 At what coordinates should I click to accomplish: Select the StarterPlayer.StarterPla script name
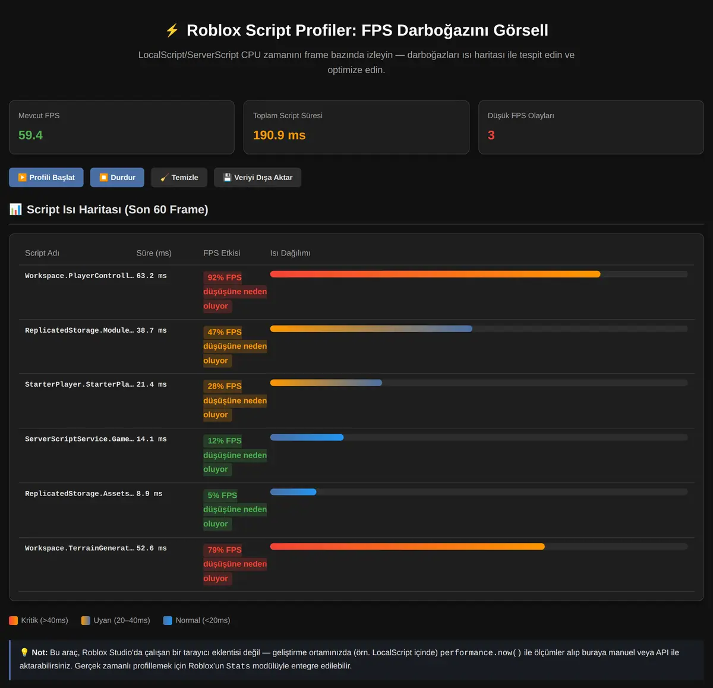click(79, 384)
